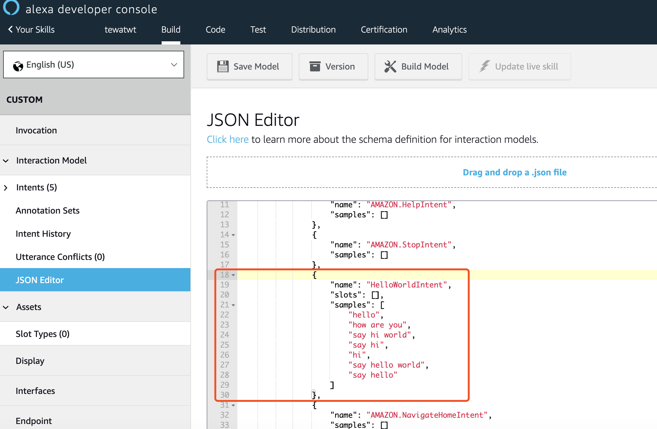Collapse the Interaction Model section
This screenshot has height=429, width=657.
(x=6, y=161)
